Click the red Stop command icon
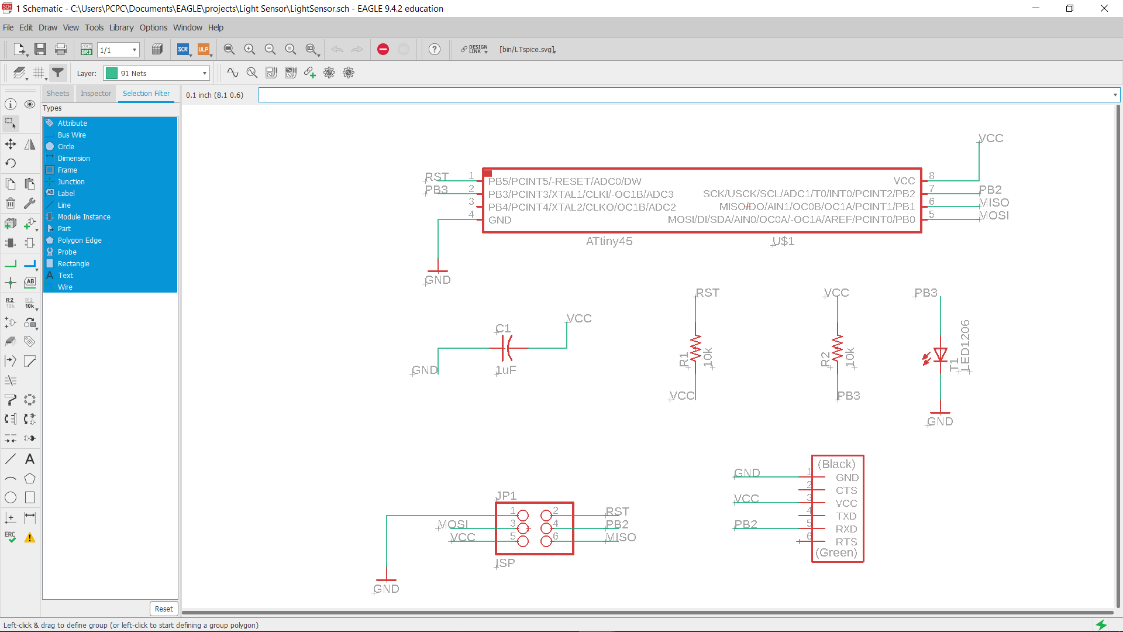1123x632 pixels. (x=383, y=50)
